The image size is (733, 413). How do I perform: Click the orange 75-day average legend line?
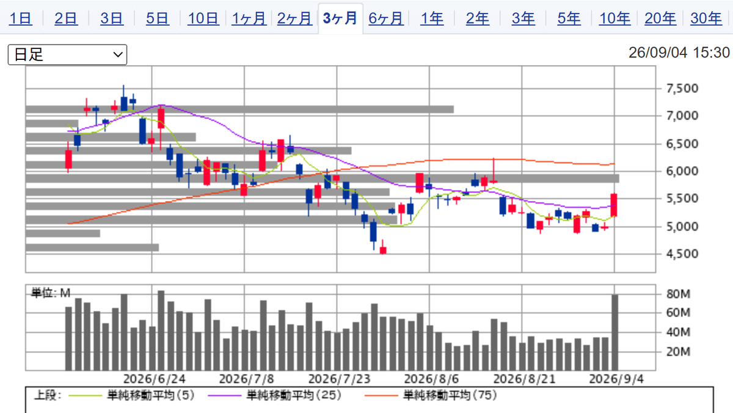click(x=382, y=396)
